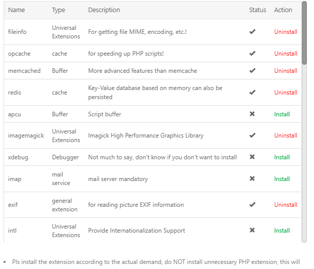Screen dimensions: 314x269
Task: Uninstall the imagemagick extension
Action: (x=286, y=136)
